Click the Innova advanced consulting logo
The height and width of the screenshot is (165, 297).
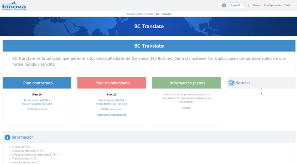(x=14, y=5)
